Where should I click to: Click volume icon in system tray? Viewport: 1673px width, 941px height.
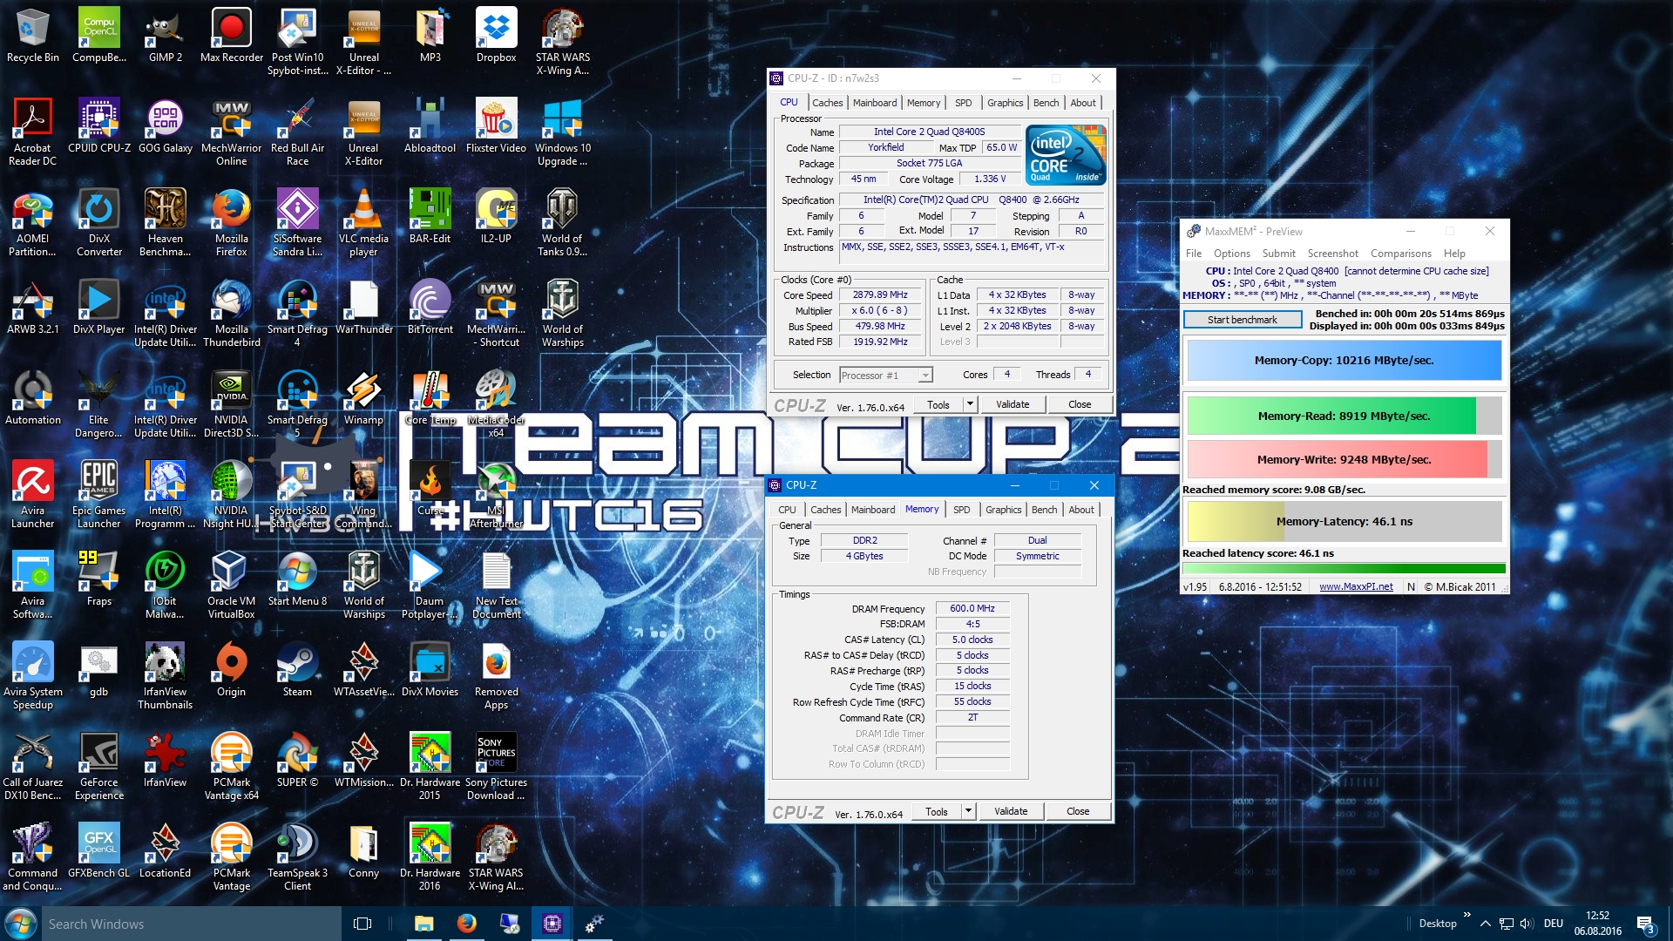[1526, 924]
